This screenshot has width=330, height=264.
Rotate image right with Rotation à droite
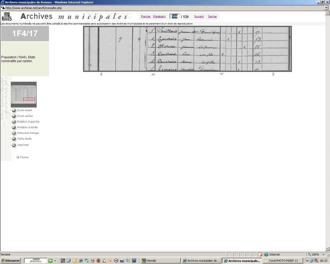pos(14,127)
